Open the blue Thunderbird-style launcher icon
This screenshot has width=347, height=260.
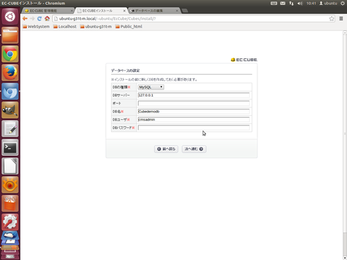10,236
